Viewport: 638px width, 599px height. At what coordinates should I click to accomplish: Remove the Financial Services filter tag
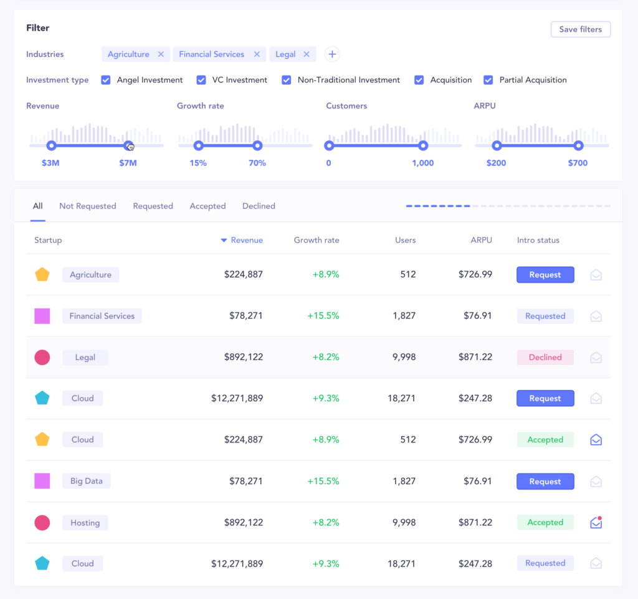[x=257, y=54]
